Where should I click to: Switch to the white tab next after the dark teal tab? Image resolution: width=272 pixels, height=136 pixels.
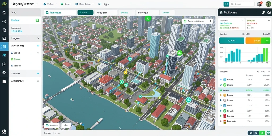pyautogui.click(x=106, y=12)
